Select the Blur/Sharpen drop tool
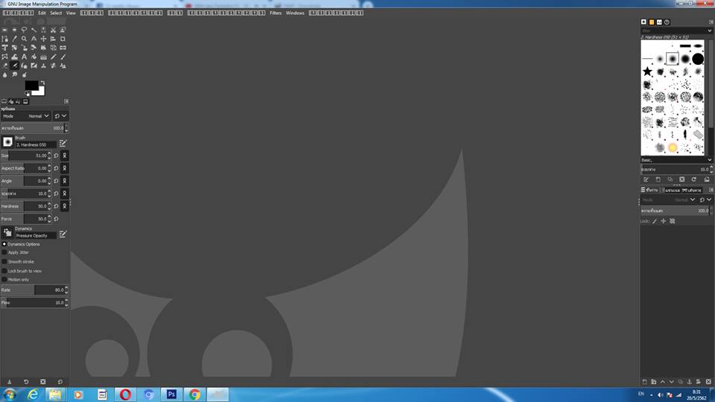715x402 pixels. (x=4, y=74)
